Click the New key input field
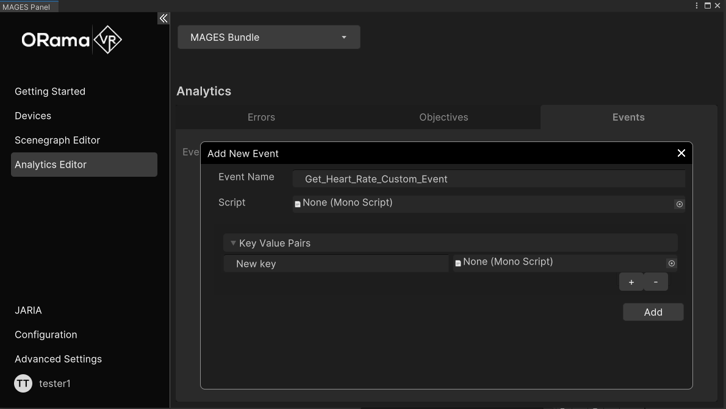Image resolution: width=726 pixels, height=409 pixels. pyautogui.click(x=336, y=263)
